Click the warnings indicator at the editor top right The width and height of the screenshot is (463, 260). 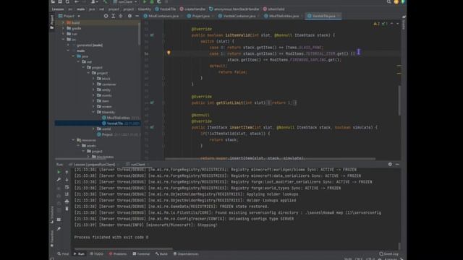click(377, 24)
